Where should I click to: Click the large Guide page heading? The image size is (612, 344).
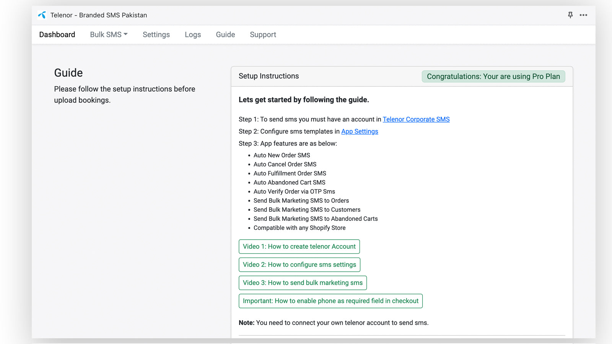click(x=68, y=73)
